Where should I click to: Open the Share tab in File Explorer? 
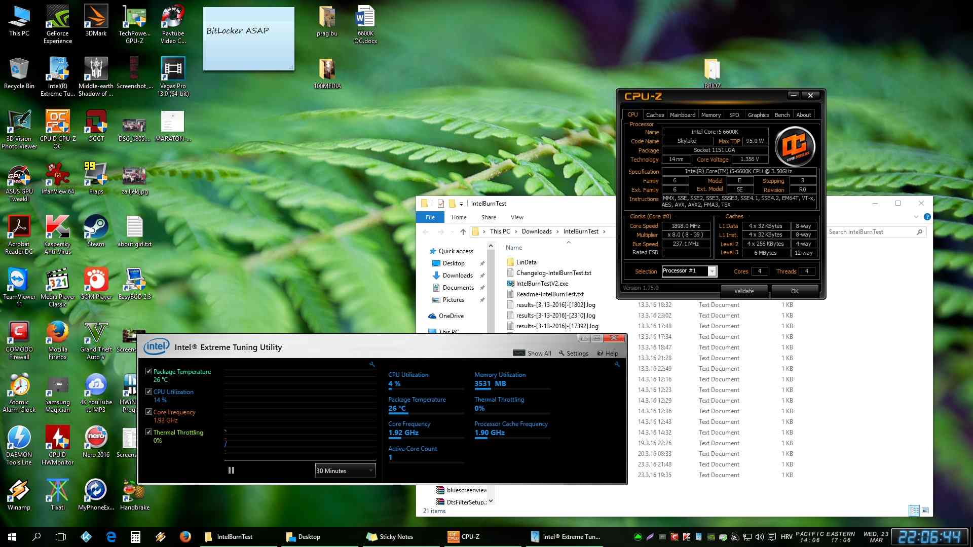click(488, 217)
